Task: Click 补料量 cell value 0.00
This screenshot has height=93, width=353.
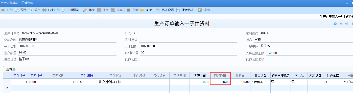Action: 240,82
